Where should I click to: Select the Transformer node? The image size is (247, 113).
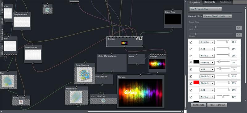tap(33, 54)
